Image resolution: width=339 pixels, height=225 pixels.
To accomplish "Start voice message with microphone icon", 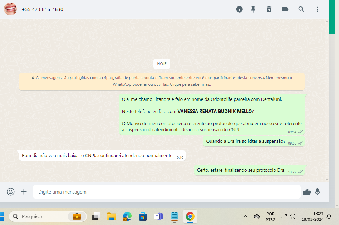I will (318, 192).
